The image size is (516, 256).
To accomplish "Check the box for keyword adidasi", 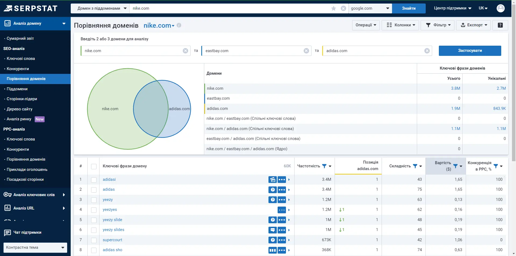I will click(94, 180).
